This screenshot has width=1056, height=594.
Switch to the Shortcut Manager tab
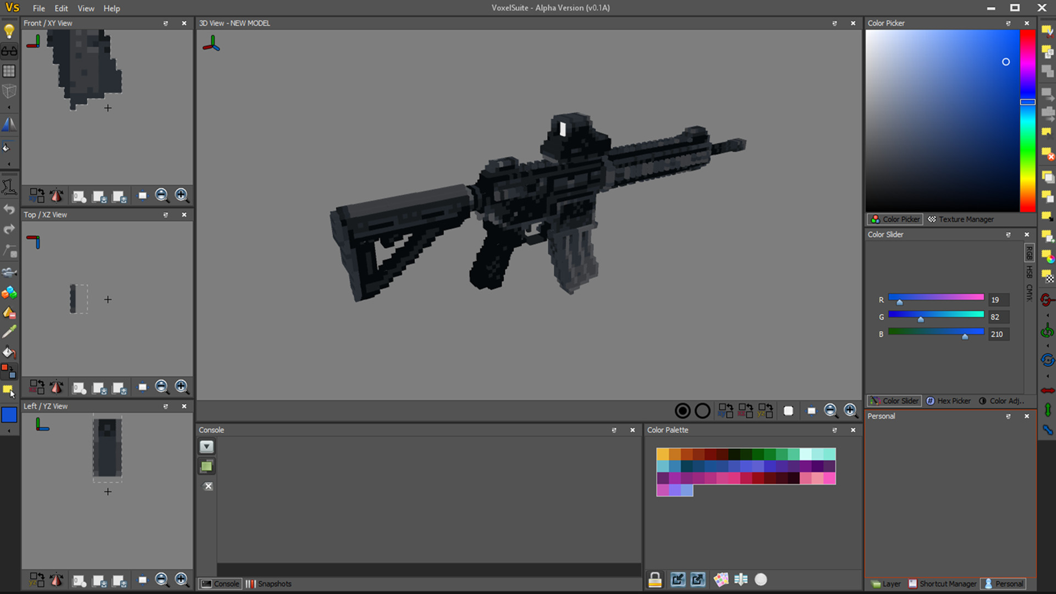(x=942, y=584)
